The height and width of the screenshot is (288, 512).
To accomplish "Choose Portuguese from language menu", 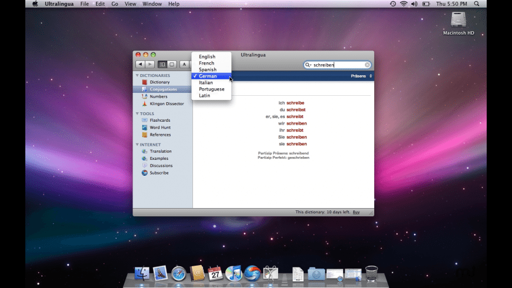I will coord(211,89).
